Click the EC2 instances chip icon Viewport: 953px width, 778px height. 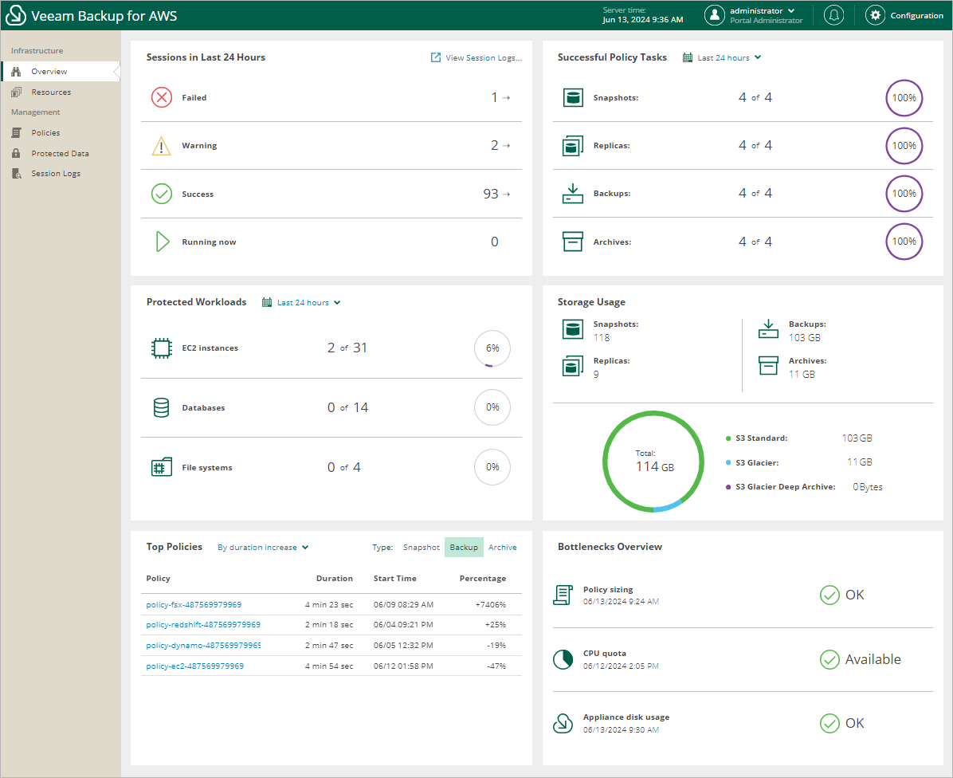[x=162, y=348]
